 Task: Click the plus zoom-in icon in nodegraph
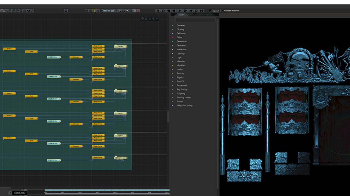click(x=153, y=19)
